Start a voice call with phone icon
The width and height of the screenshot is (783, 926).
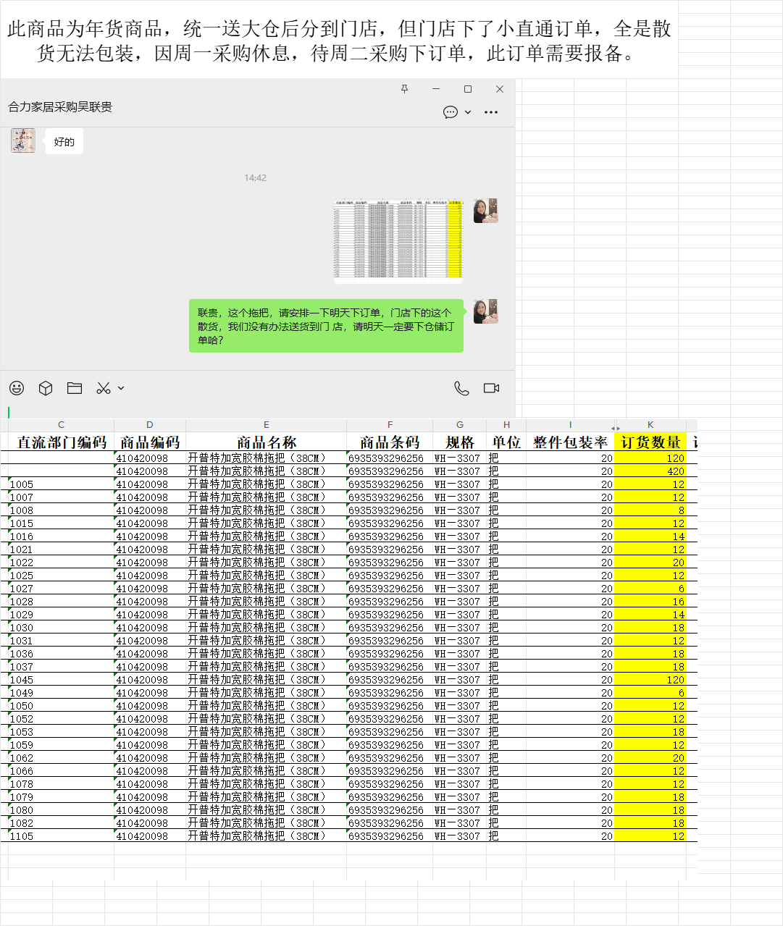point(461,388)
